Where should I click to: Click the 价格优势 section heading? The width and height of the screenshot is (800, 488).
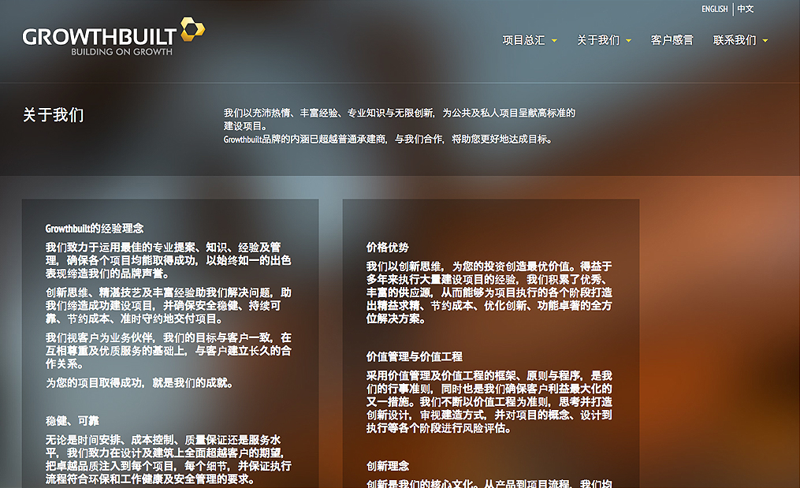(388, 248)
